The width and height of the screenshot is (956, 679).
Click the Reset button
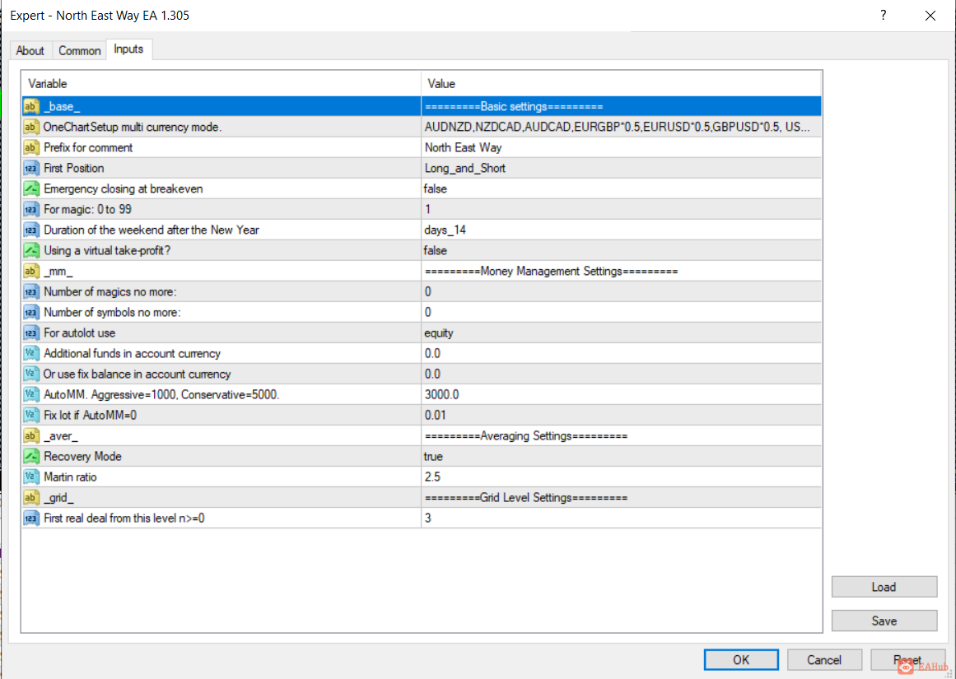click(x=908, y=659)
